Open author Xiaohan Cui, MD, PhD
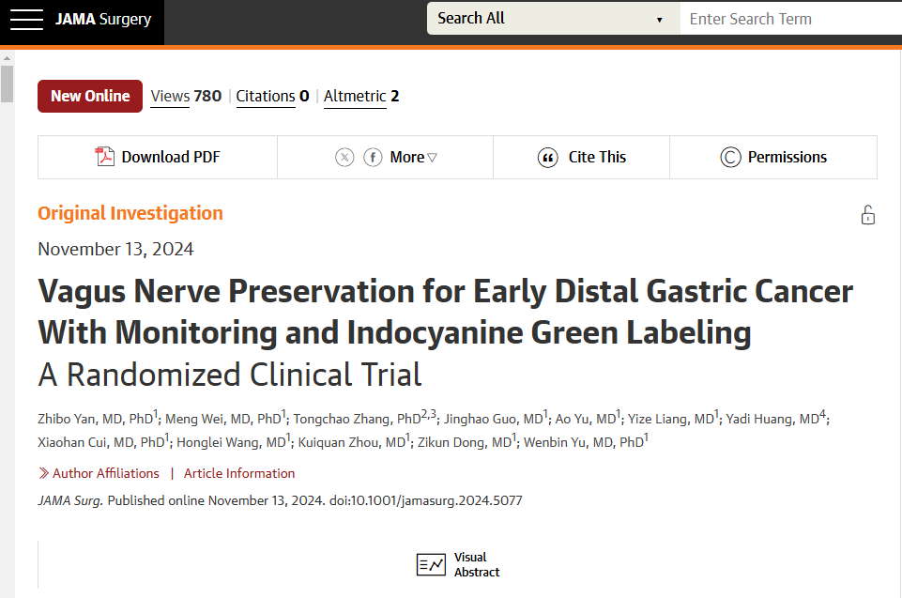The width and height of the screenshot is (902, 598). click(x=103, y=441)
